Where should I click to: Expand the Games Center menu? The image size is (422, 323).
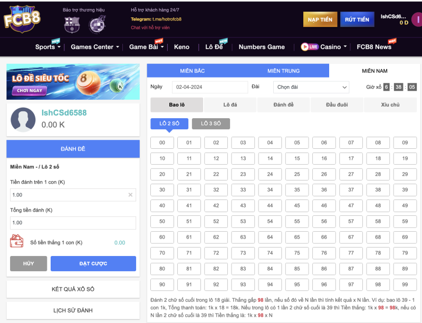pos(94,47)
